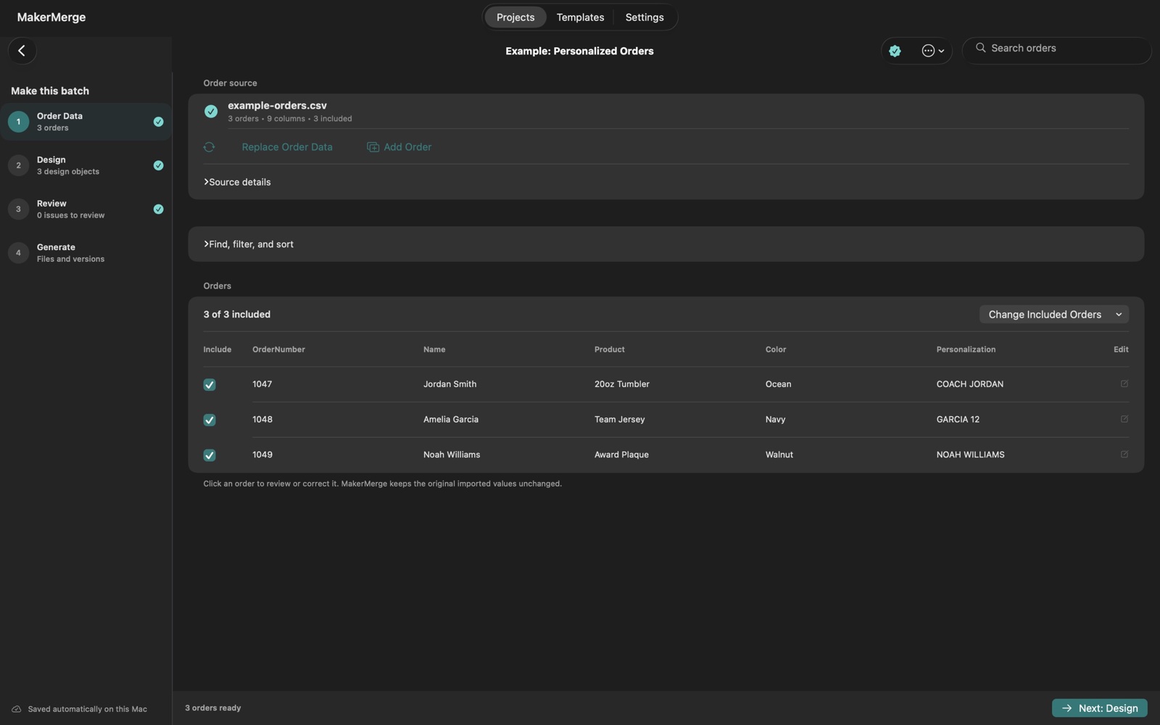The image size is (1160, 725).
Task: Click the cloud saved icon in footer
Action: (x=16, y=709)
